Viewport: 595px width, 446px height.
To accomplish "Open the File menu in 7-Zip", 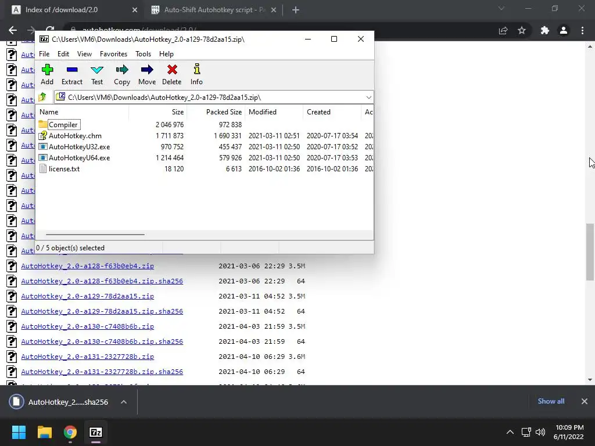I will pos(44,54).
